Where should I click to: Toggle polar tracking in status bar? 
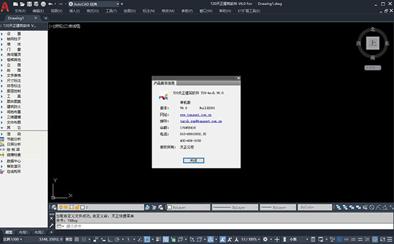pos(117,239)
